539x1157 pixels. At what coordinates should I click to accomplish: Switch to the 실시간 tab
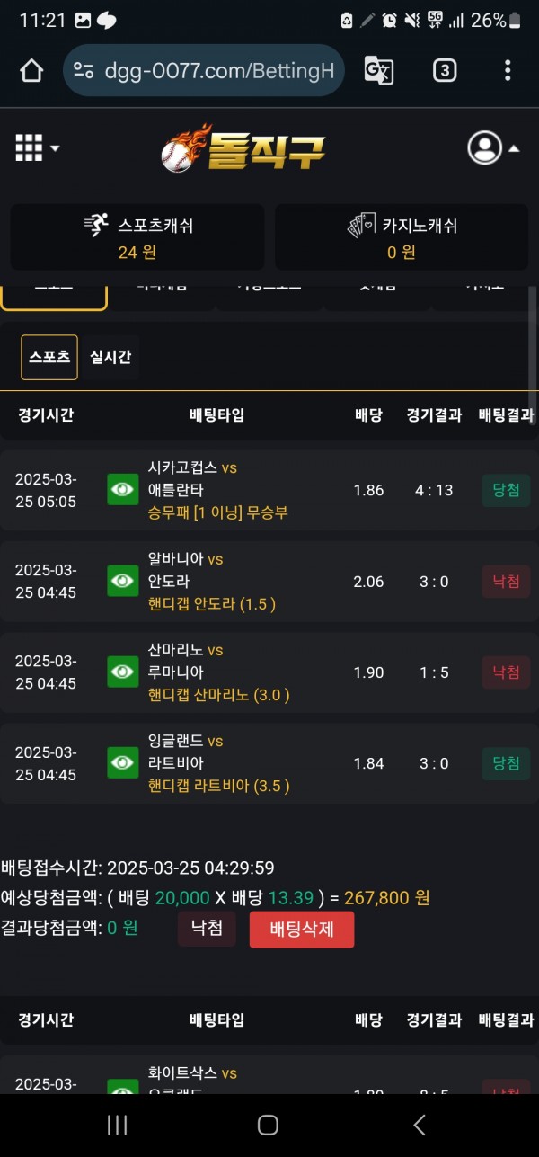(110, 357)
